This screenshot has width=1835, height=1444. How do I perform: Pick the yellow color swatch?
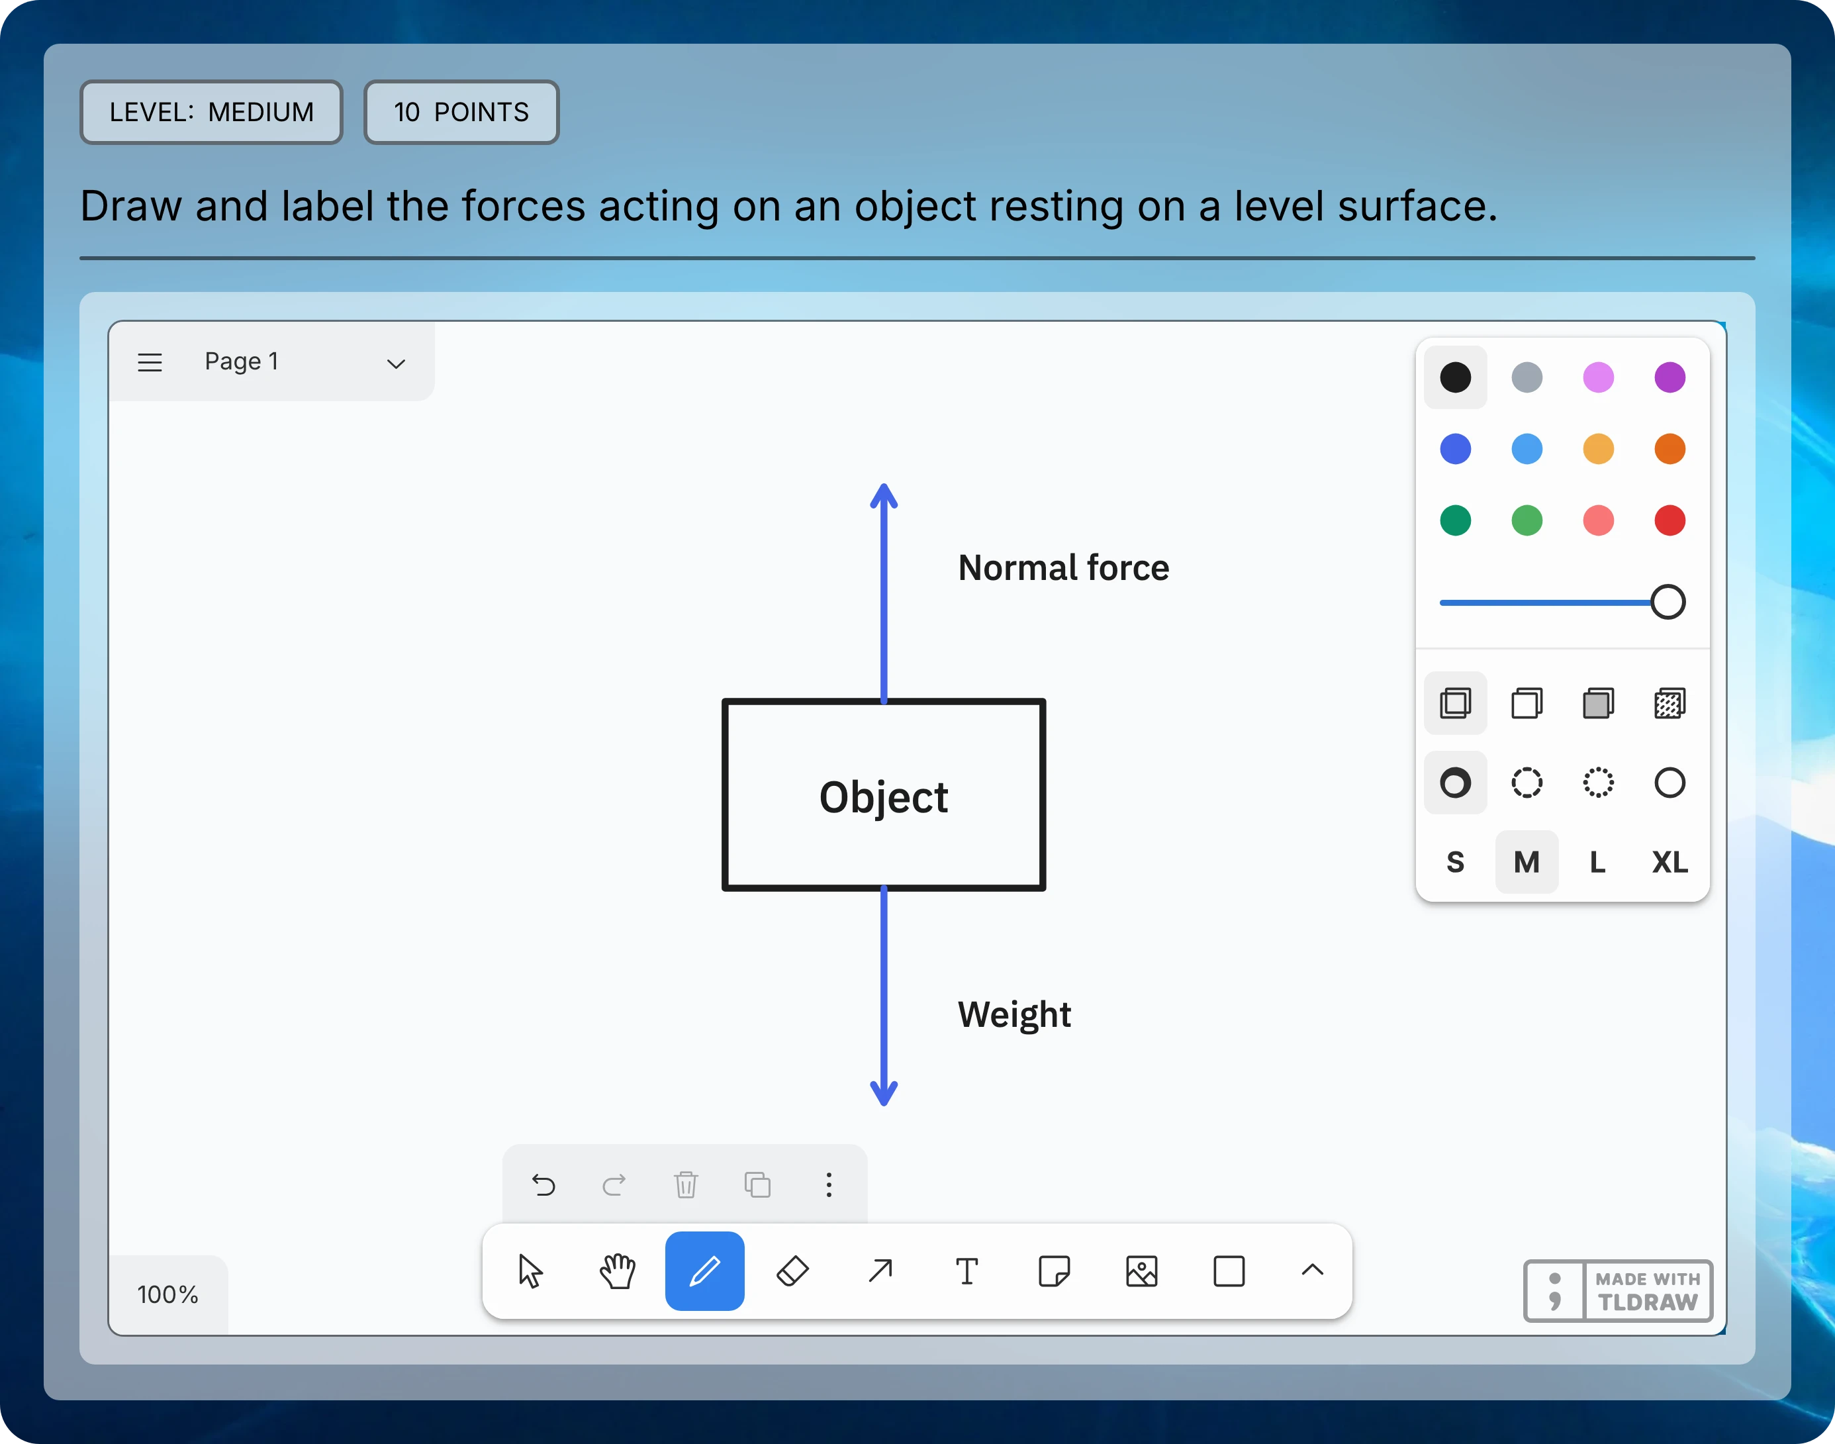click(x=1598, y=449)
